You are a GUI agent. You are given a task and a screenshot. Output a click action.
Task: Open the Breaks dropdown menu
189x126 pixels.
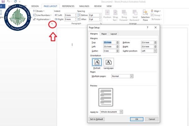click(40, 11)
